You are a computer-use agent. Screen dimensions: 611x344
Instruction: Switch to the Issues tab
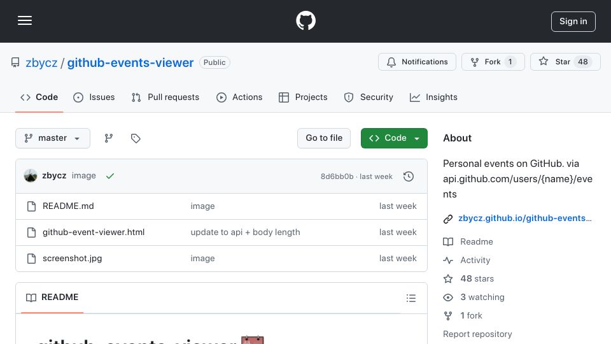[x=94, y=97]
